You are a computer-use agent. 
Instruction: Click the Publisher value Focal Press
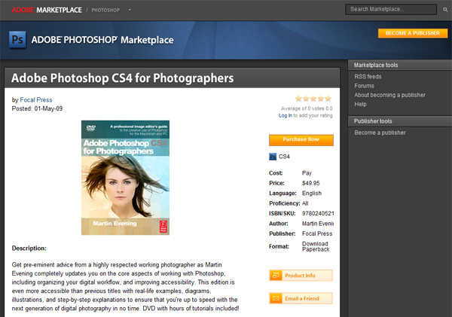tap(317, 233)
